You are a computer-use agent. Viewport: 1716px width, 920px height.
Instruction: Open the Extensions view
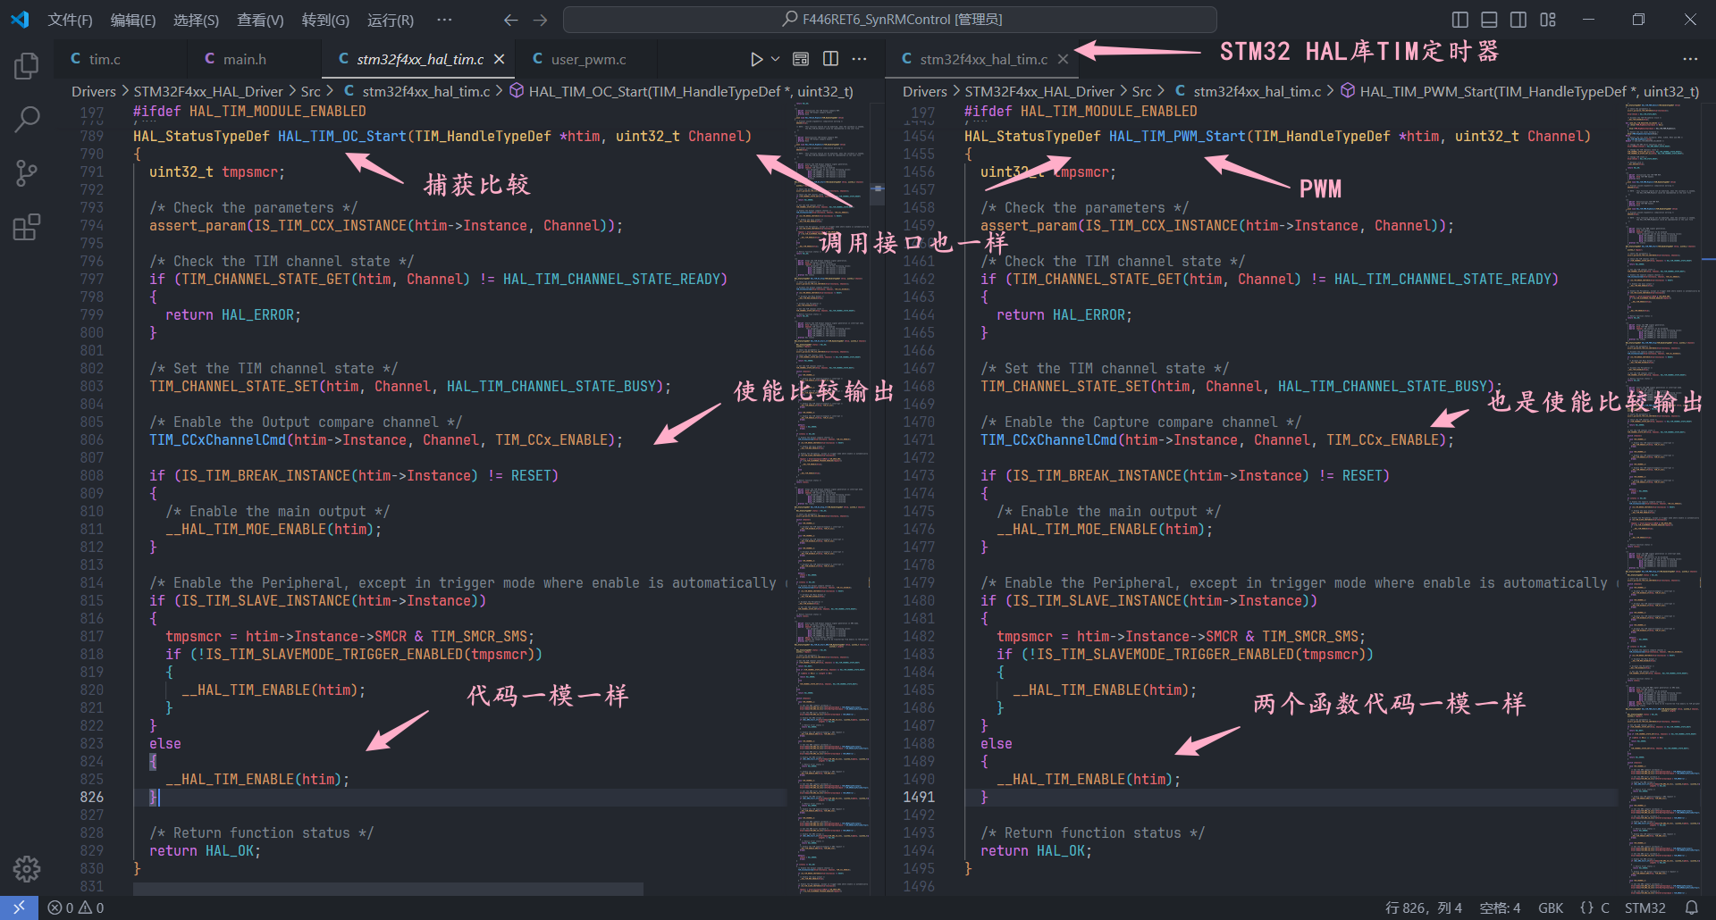27,227
